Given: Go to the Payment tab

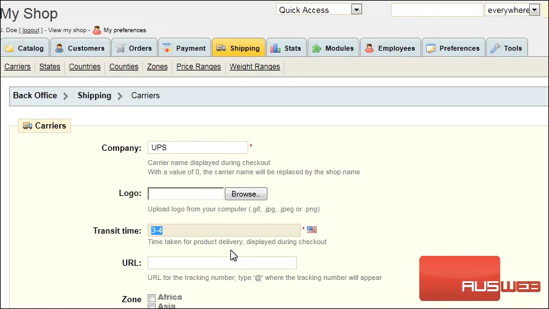Looking at the screenshot, I should pyautogui.click(x=185, y=48).
